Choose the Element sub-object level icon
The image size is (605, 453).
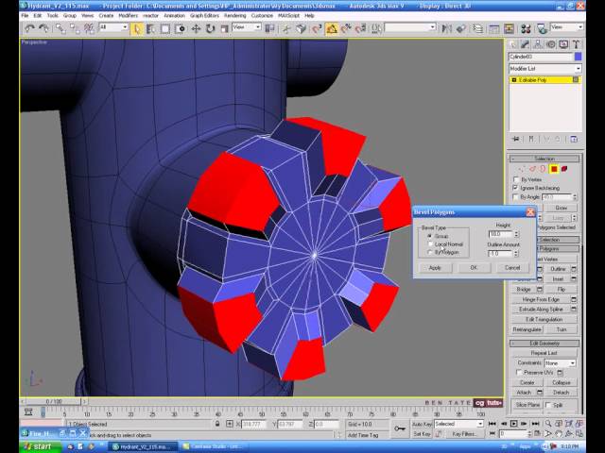point(564,169)
